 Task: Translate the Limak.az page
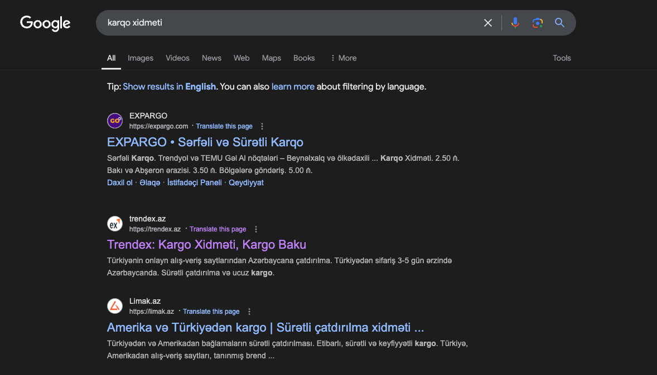click(x=211, y=312)
